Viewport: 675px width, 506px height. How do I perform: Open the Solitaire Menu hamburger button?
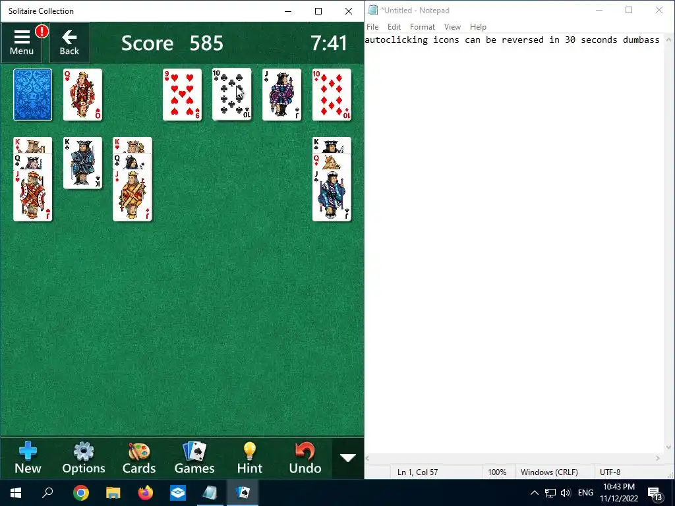pyautogui.click(x=22, y=43)
